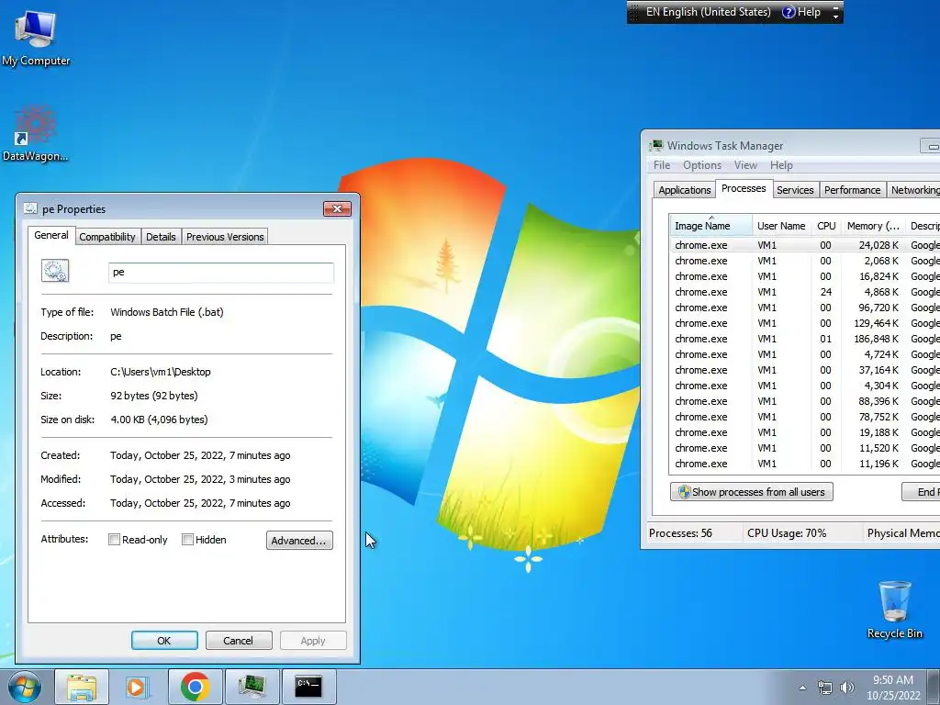
Task: Click the Task Manager title bar icon
Action: pos(656,145)
